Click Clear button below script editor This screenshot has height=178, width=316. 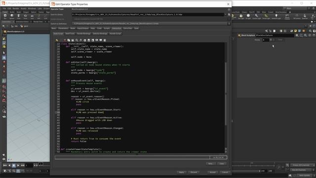click(222, 164)
